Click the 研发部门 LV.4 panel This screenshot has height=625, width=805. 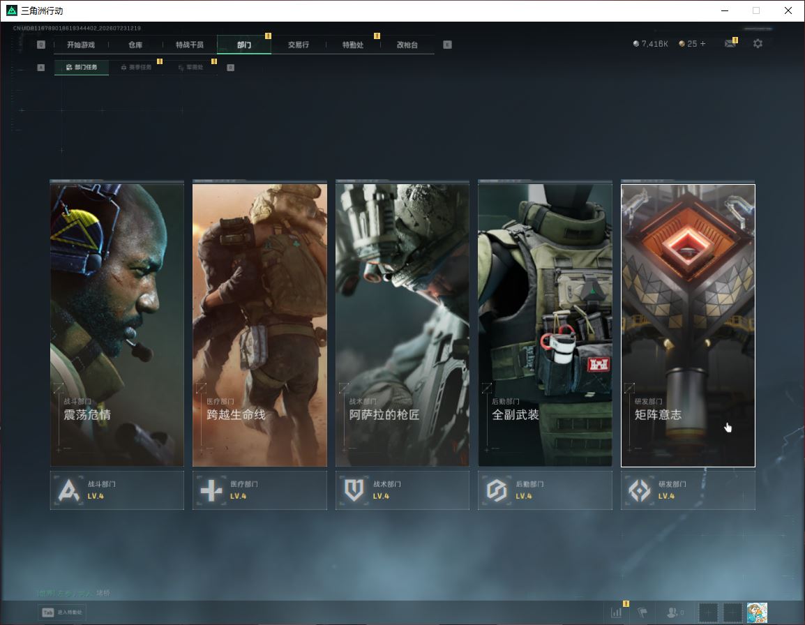tap(688, 490)
